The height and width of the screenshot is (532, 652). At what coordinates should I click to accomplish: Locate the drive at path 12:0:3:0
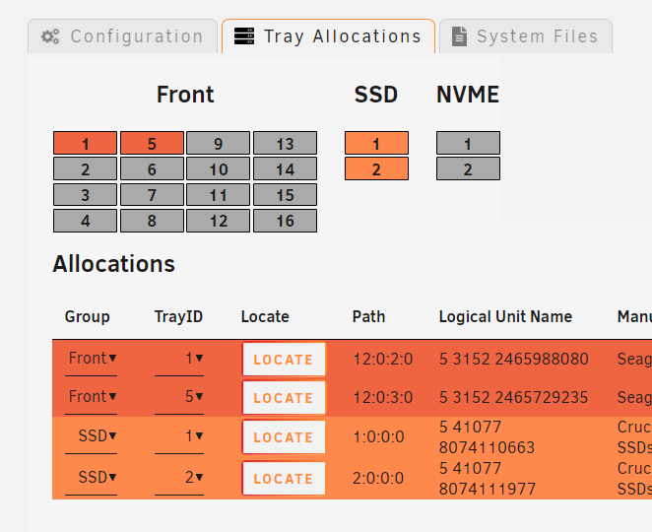(x=284, y=398)
